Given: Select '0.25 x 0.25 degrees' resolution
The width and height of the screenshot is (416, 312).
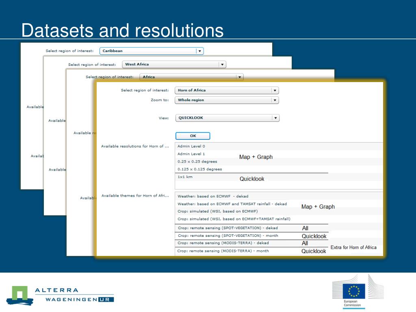Looking at the screenshot, I should tap(279, 162).
